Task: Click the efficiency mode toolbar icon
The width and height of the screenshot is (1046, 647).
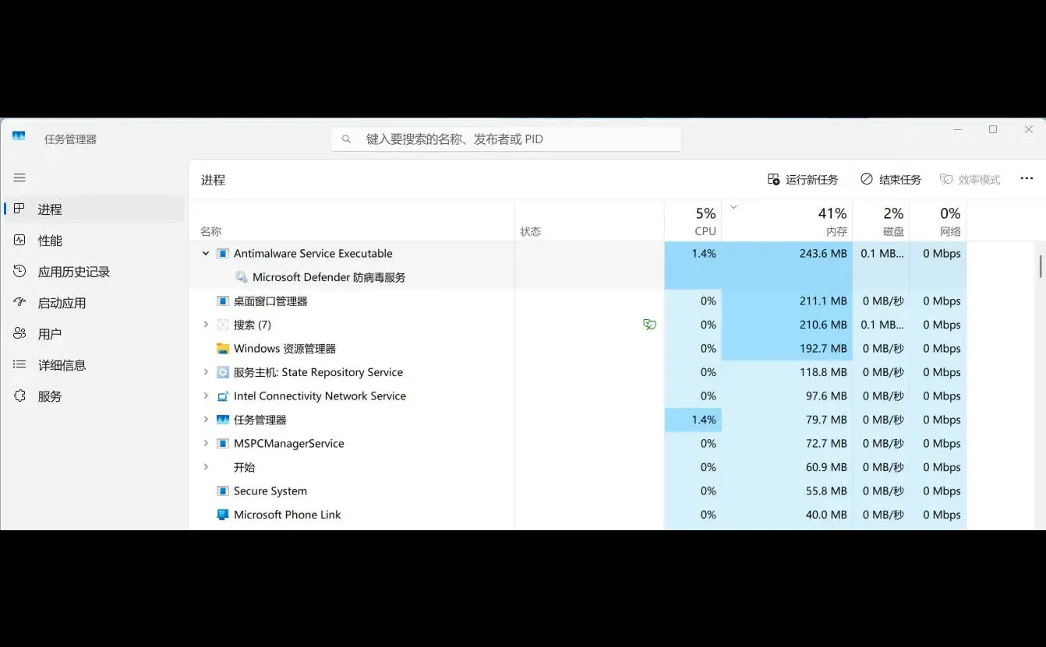Action: click(x=944, y=178)
